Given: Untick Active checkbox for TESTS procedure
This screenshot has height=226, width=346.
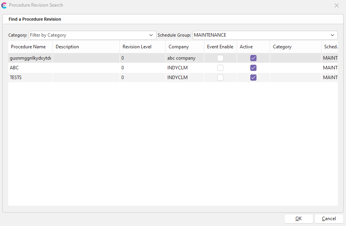Looking at the screenshot, I should point(253,78).
